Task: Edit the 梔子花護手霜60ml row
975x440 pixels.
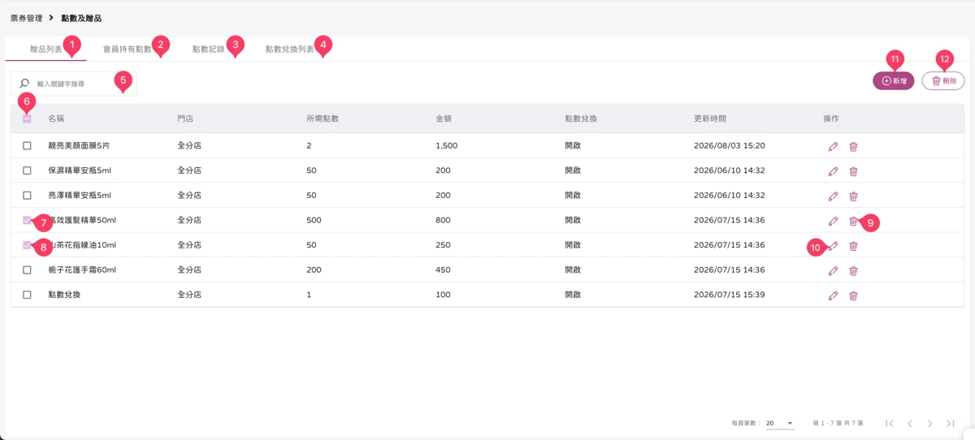Action: 833,270
